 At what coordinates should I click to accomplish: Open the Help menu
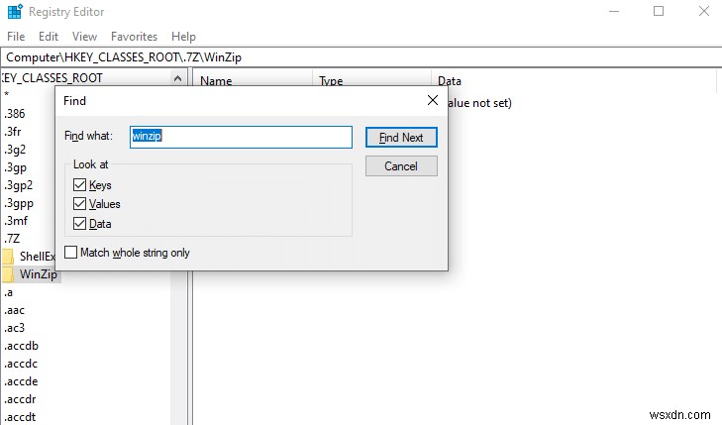[x=184, y=37]
